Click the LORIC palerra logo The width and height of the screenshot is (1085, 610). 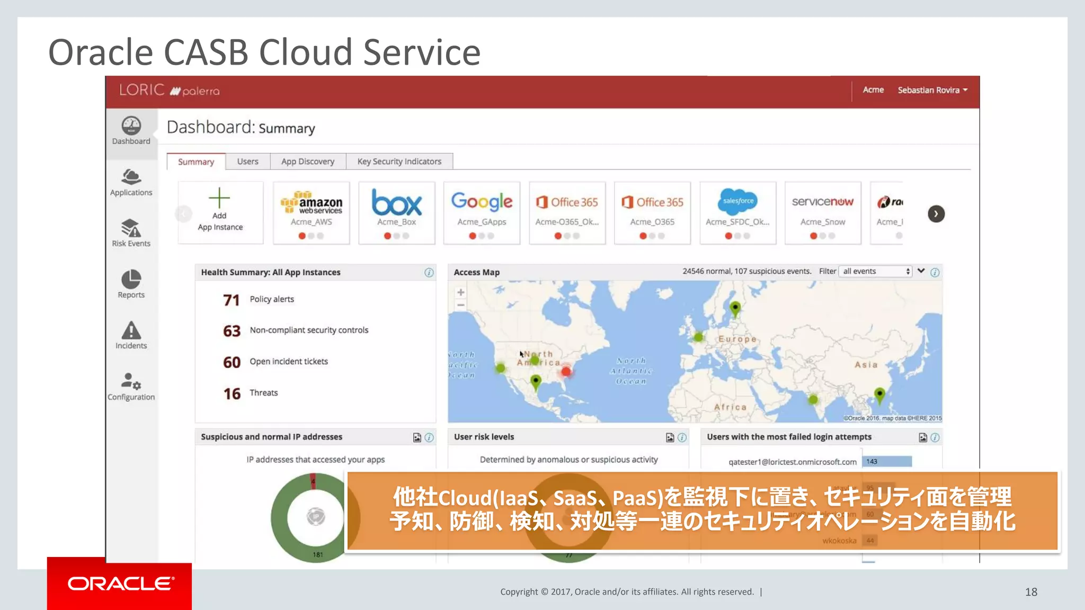[169, 91]
